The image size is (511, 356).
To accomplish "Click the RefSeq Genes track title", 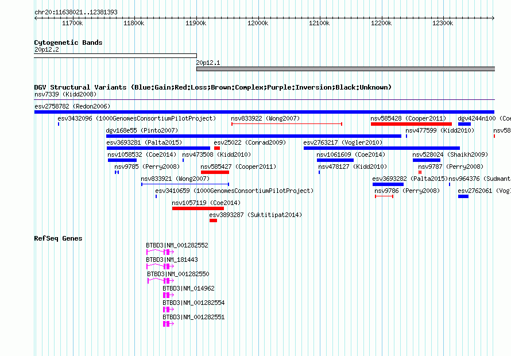I will pyautogui.click(x=58, y=238).
